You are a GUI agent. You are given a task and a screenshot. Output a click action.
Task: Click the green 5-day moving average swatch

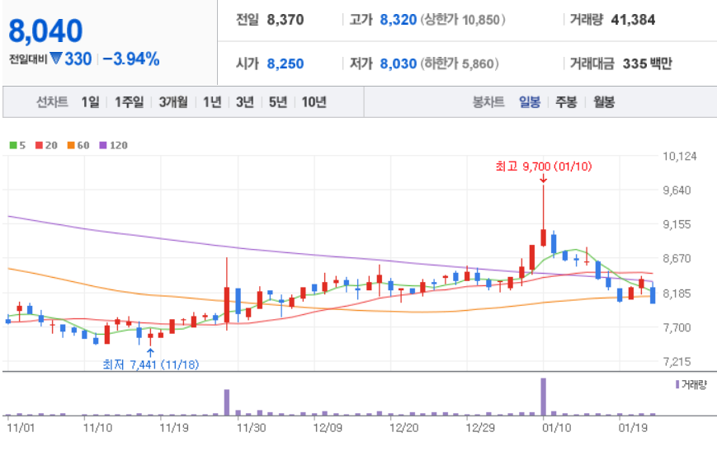(13, 145)
